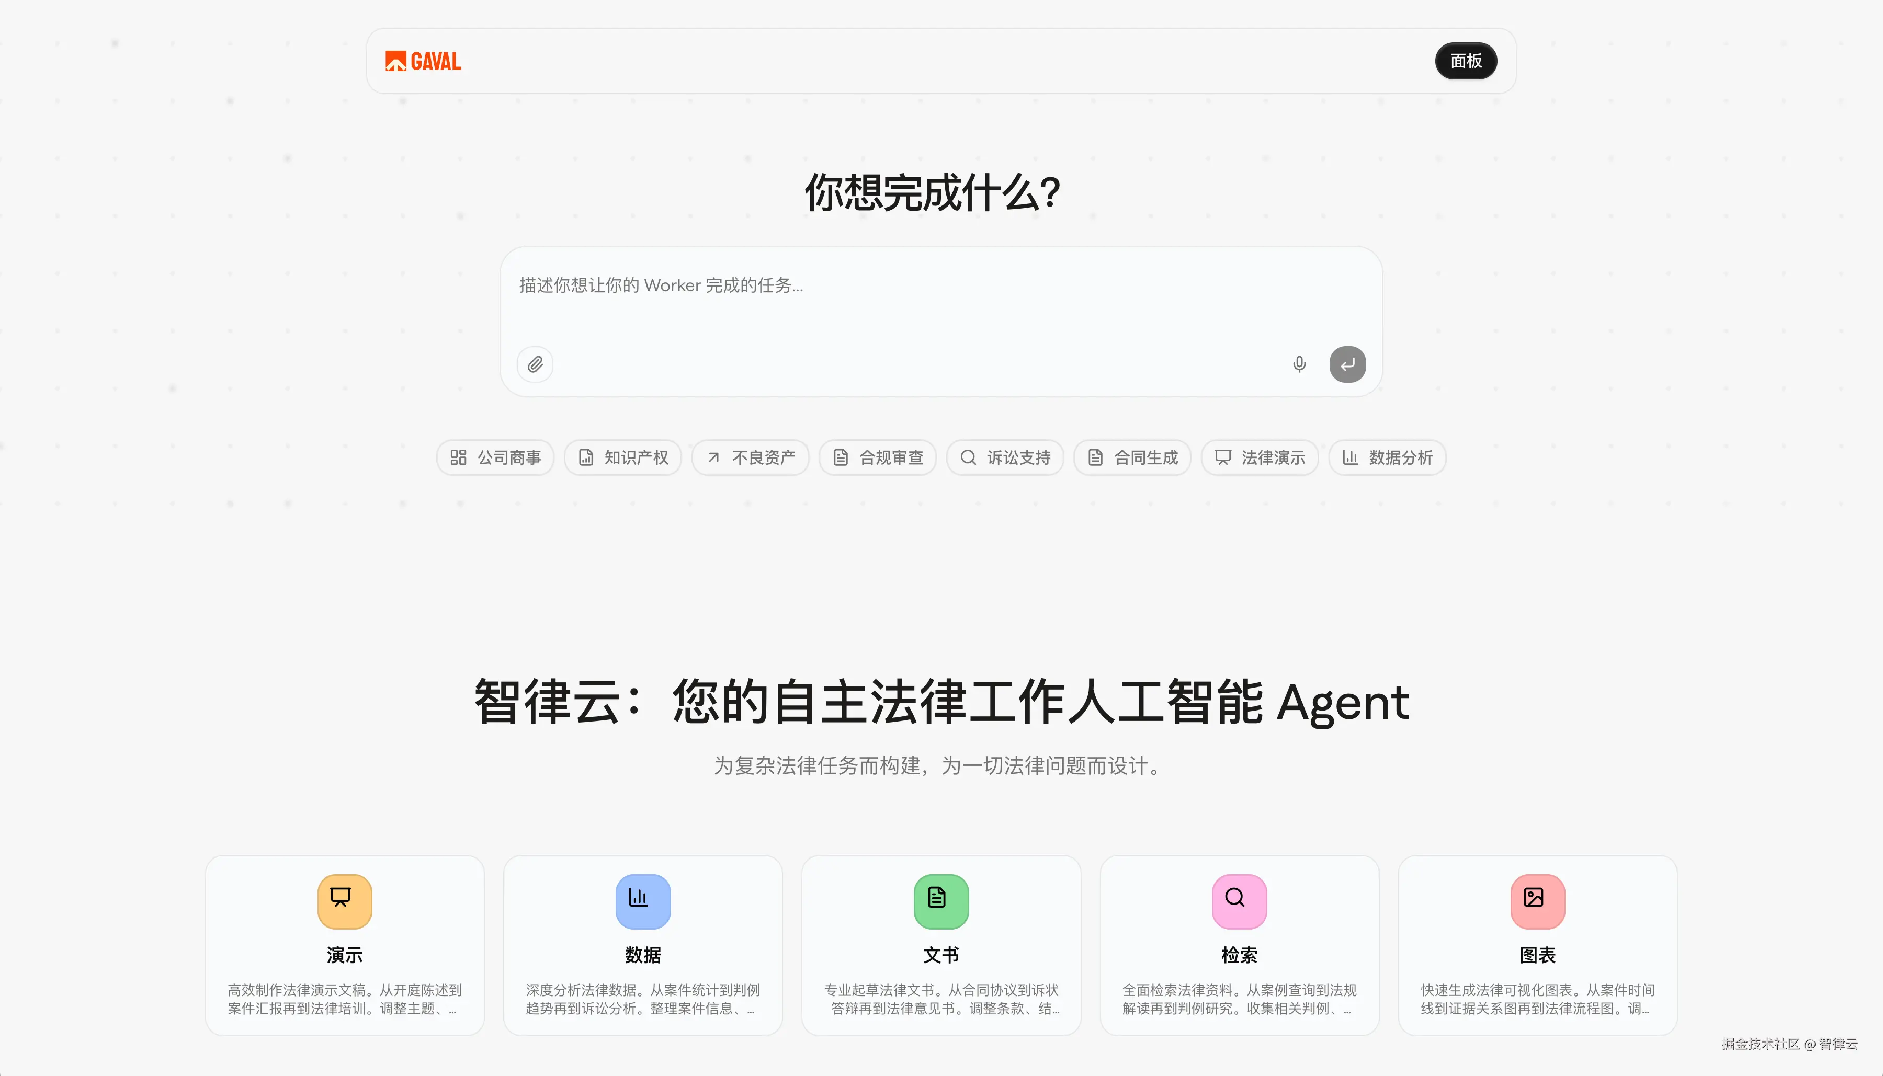Screen dimensions: 1883x1076
Task: Click the red 图表 image icon
Action: [1537, 901]
